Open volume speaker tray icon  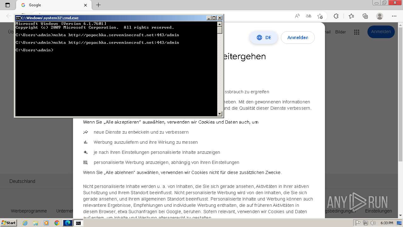point(373,223)
